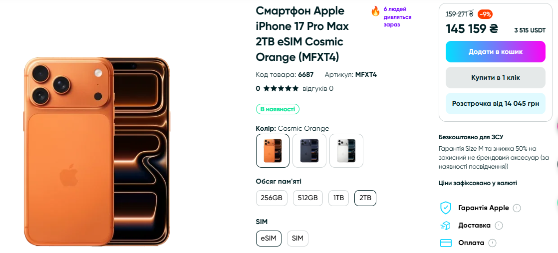The width and height of the screenshot is (558, 253).
Task: Choose the 2TB memory option
Action: (365, 198)
